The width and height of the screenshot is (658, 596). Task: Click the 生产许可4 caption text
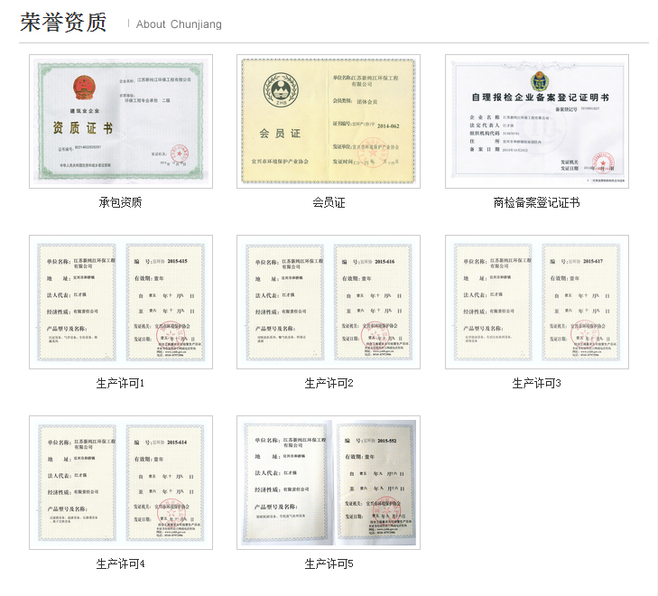120,563
